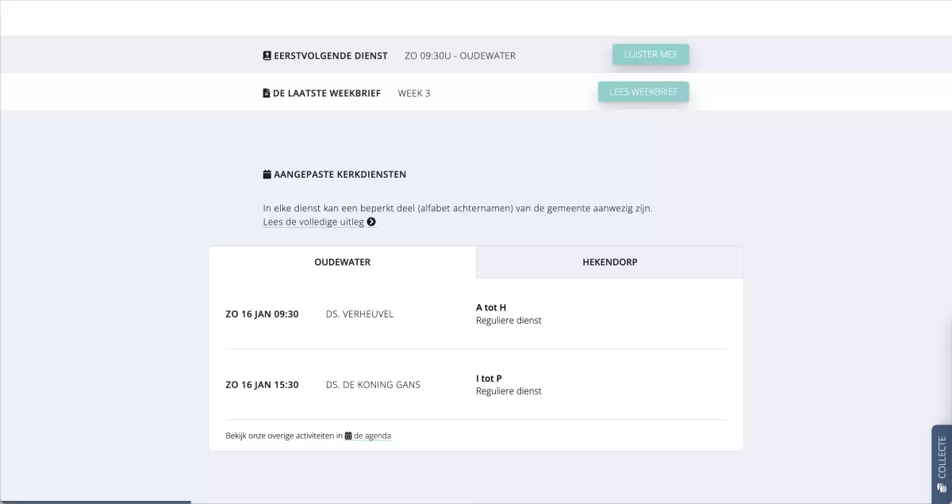Click the calendar icon beside de agenda
The height and width of the screenshot is (504, 952).
tap(348, 436)
